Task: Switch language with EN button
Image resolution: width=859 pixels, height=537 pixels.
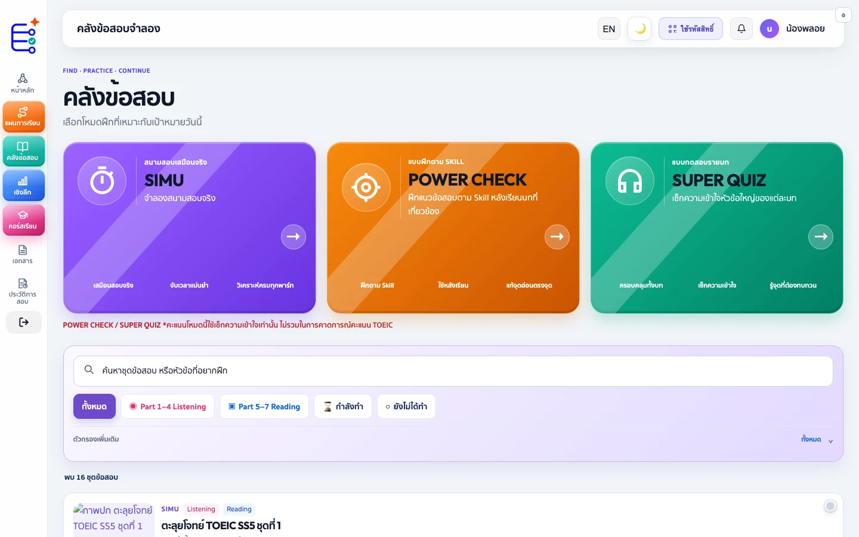Action: tap(609, 29)
